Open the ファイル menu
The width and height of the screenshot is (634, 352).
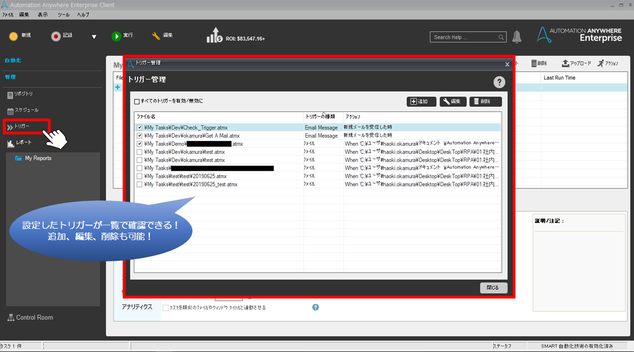click(x=8, y=15)
